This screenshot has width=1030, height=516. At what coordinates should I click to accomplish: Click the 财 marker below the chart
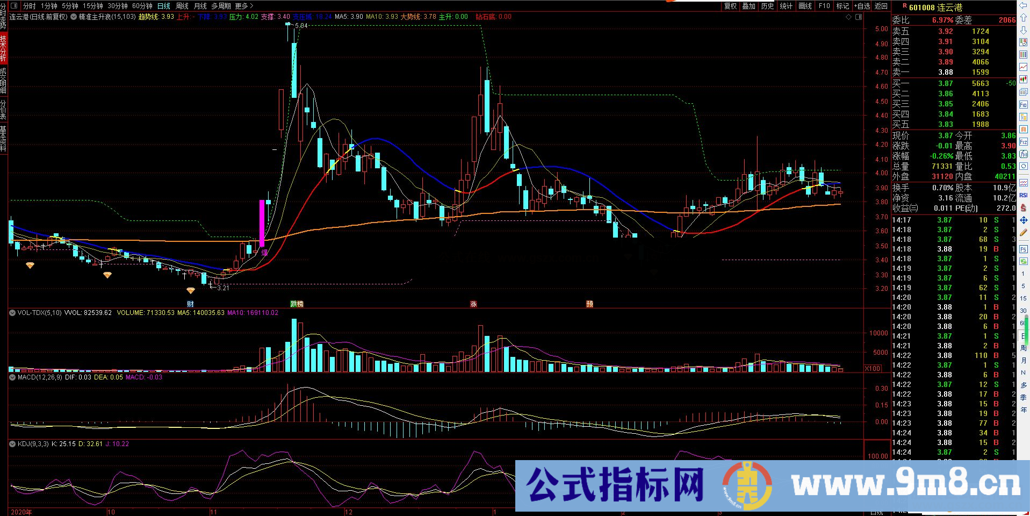(x=190, y=304)
